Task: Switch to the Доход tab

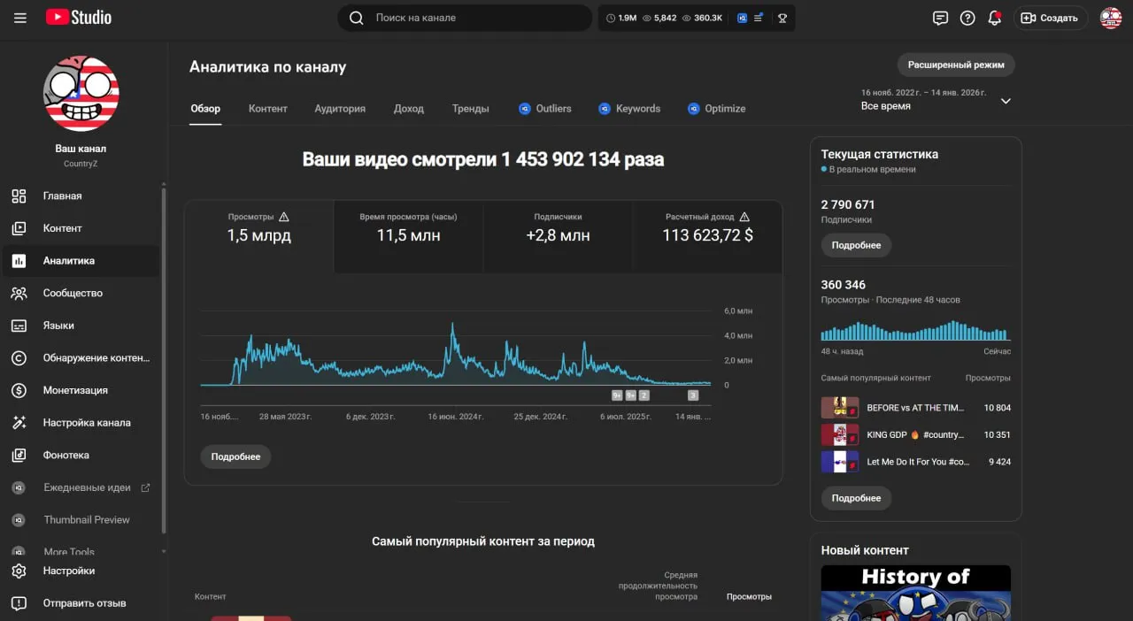Action: (409, 109)
